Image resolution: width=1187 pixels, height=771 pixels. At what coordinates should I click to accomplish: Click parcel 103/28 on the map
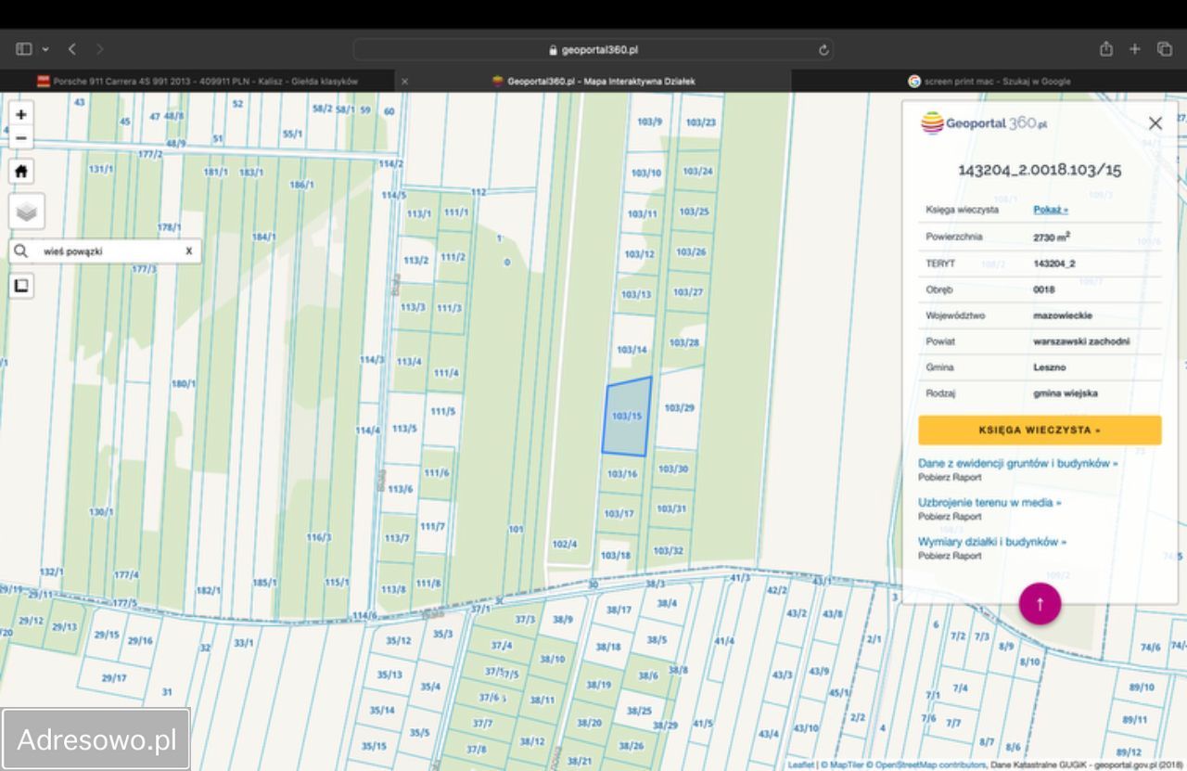click(x=683, y=342)
